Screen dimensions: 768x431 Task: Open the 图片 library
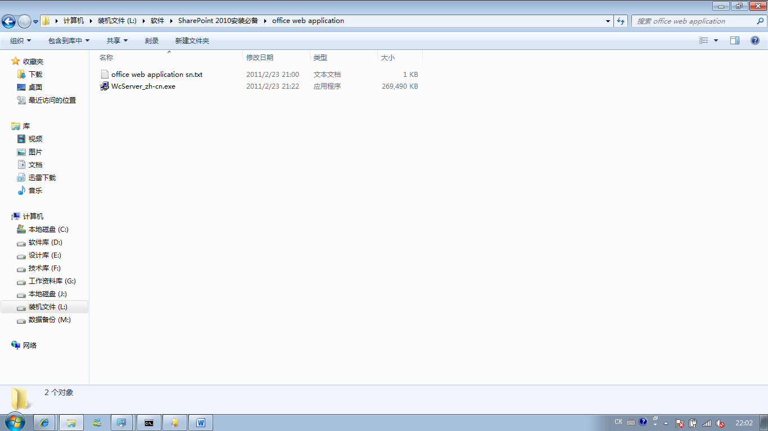(35, 152)
